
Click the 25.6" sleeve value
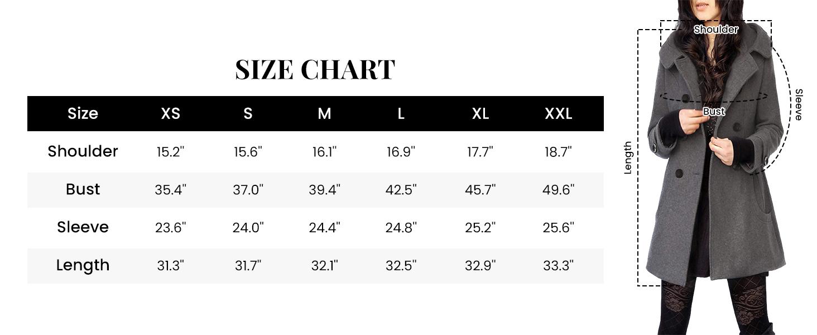[x=558, y=228]
